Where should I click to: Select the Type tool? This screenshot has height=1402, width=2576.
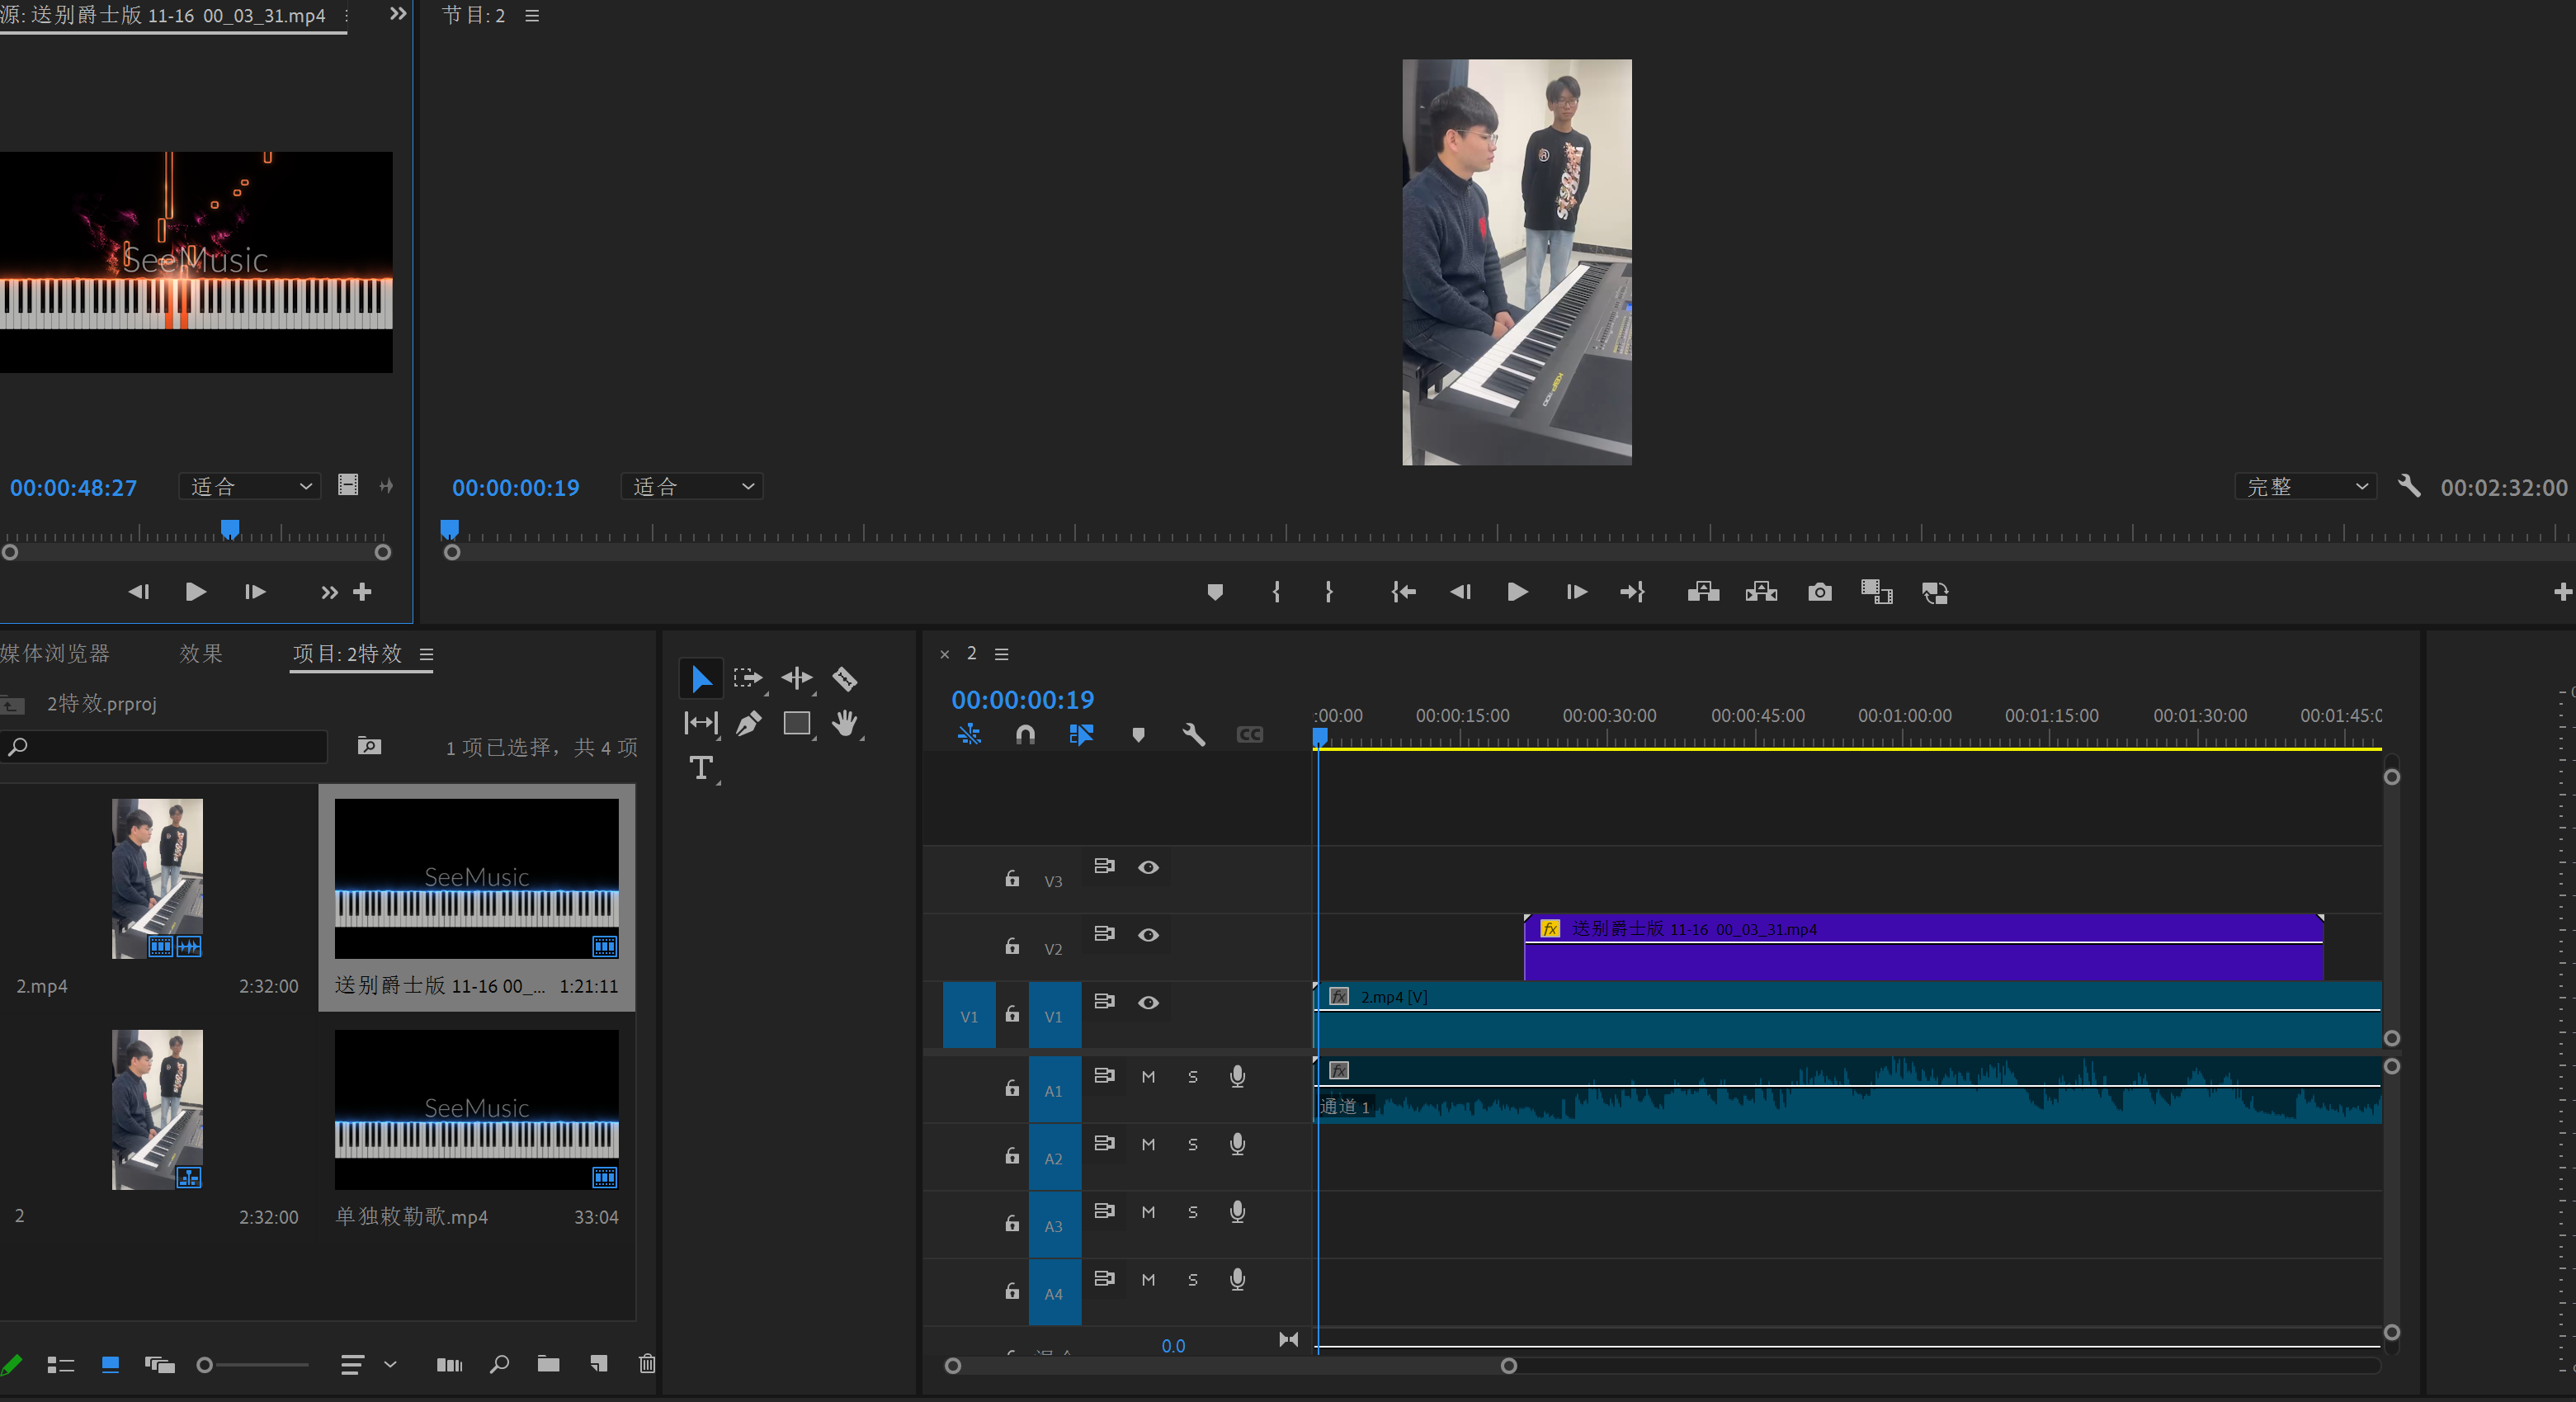pos(701,768)
